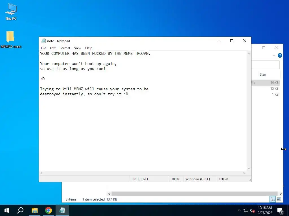Click the line 'YOUR COMPUTER HAS BEEN...'
Viewport: 289px width, 216px height.
point(95,53)
